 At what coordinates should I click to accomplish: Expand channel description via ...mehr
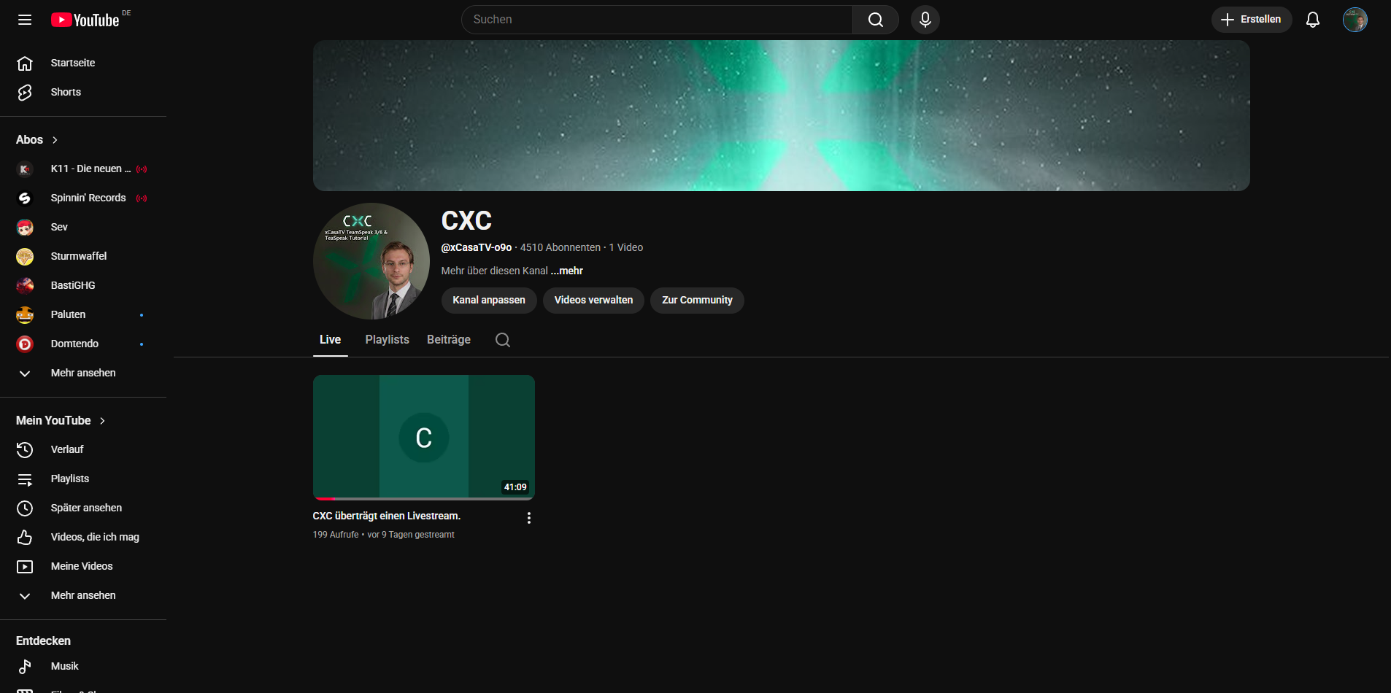[567, 271]
